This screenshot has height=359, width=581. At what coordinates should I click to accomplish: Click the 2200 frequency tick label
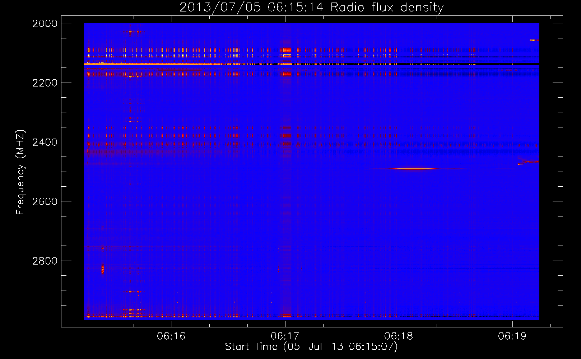(x=45, y=83)
